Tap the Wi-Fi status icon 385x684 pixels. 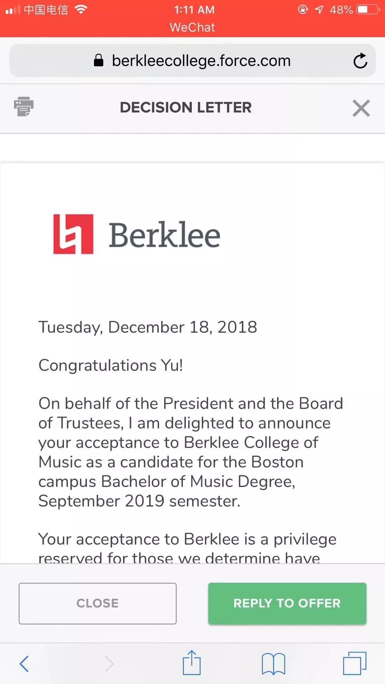81,10
